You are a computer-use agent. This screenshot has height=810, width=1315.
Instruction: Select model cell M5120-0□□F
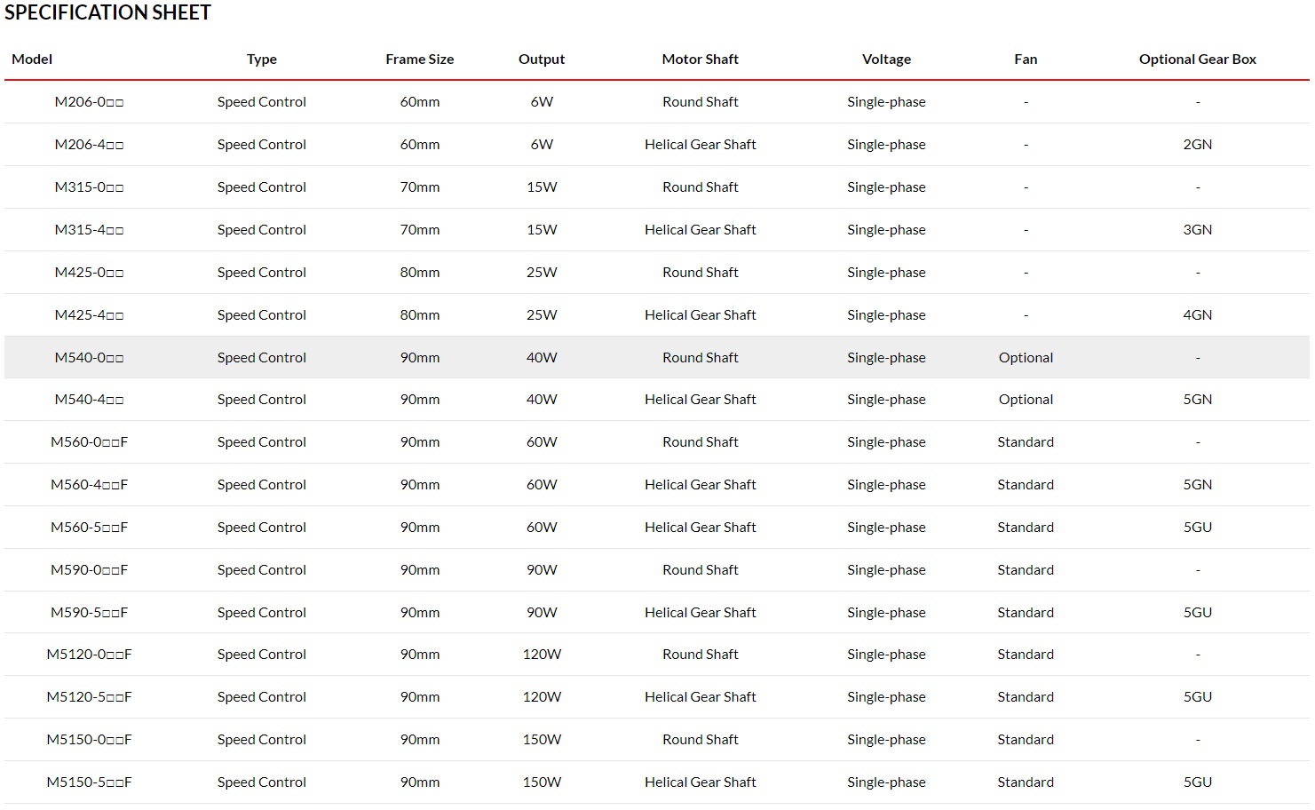tap(89, 655)
